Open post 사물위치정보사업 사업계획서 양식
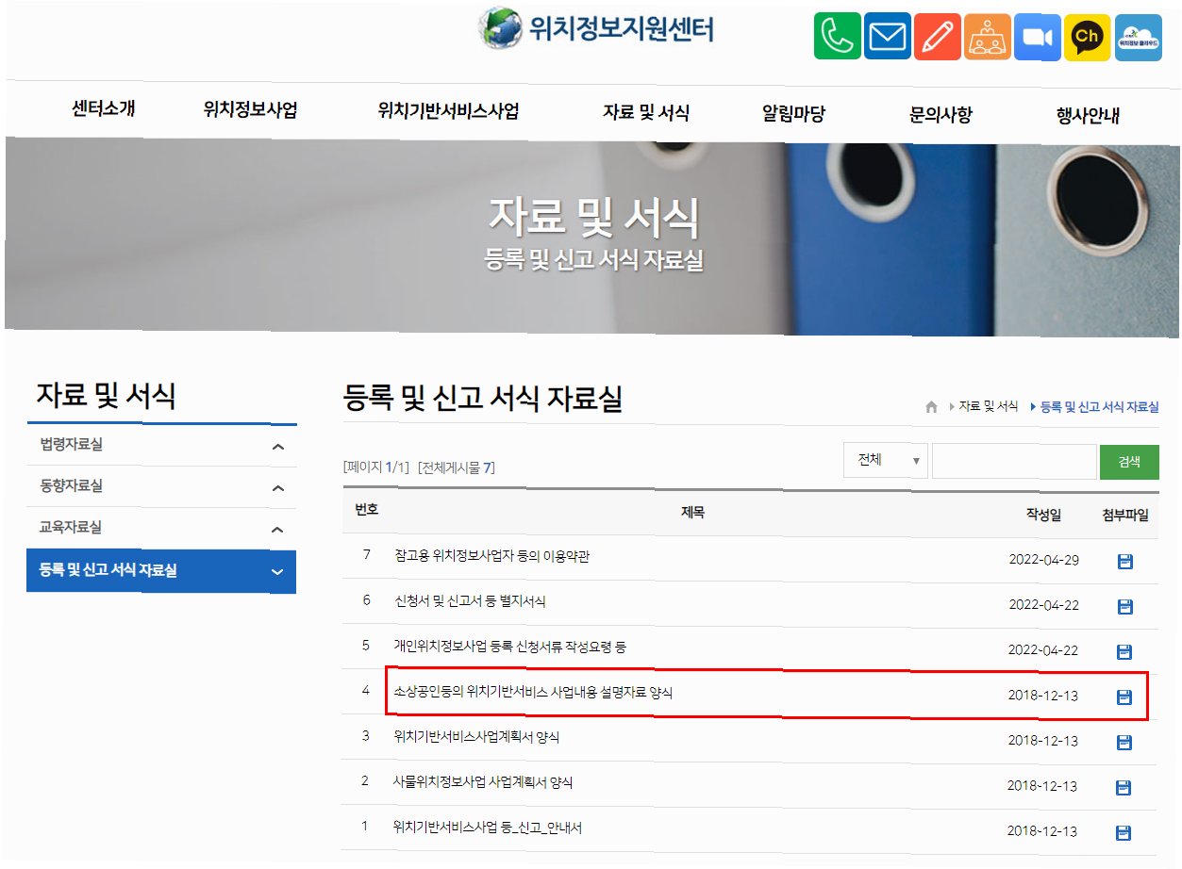This screenshot has height=869, width=1182. (483, 782)
